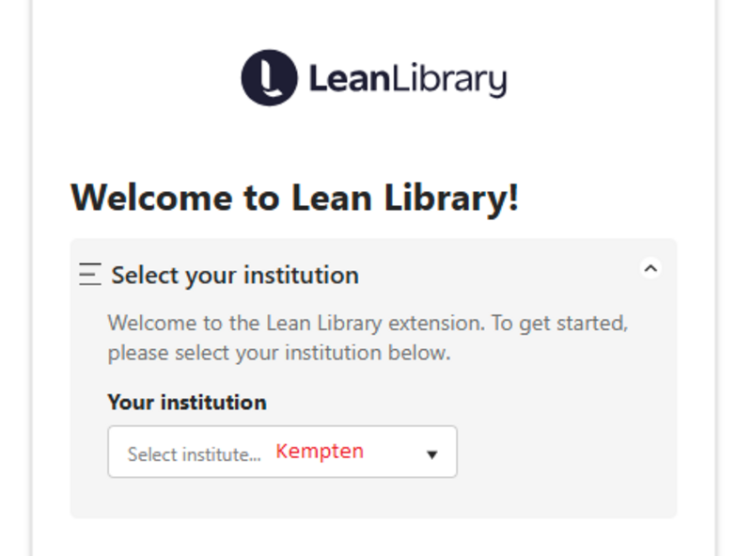Click the "Welcome to Lean Library!" heading
This screenshot has width=752, height=556.
point(294,199)
